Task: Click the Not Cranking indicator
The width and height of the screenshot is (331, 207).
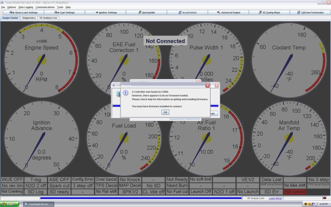Action: 12,192
